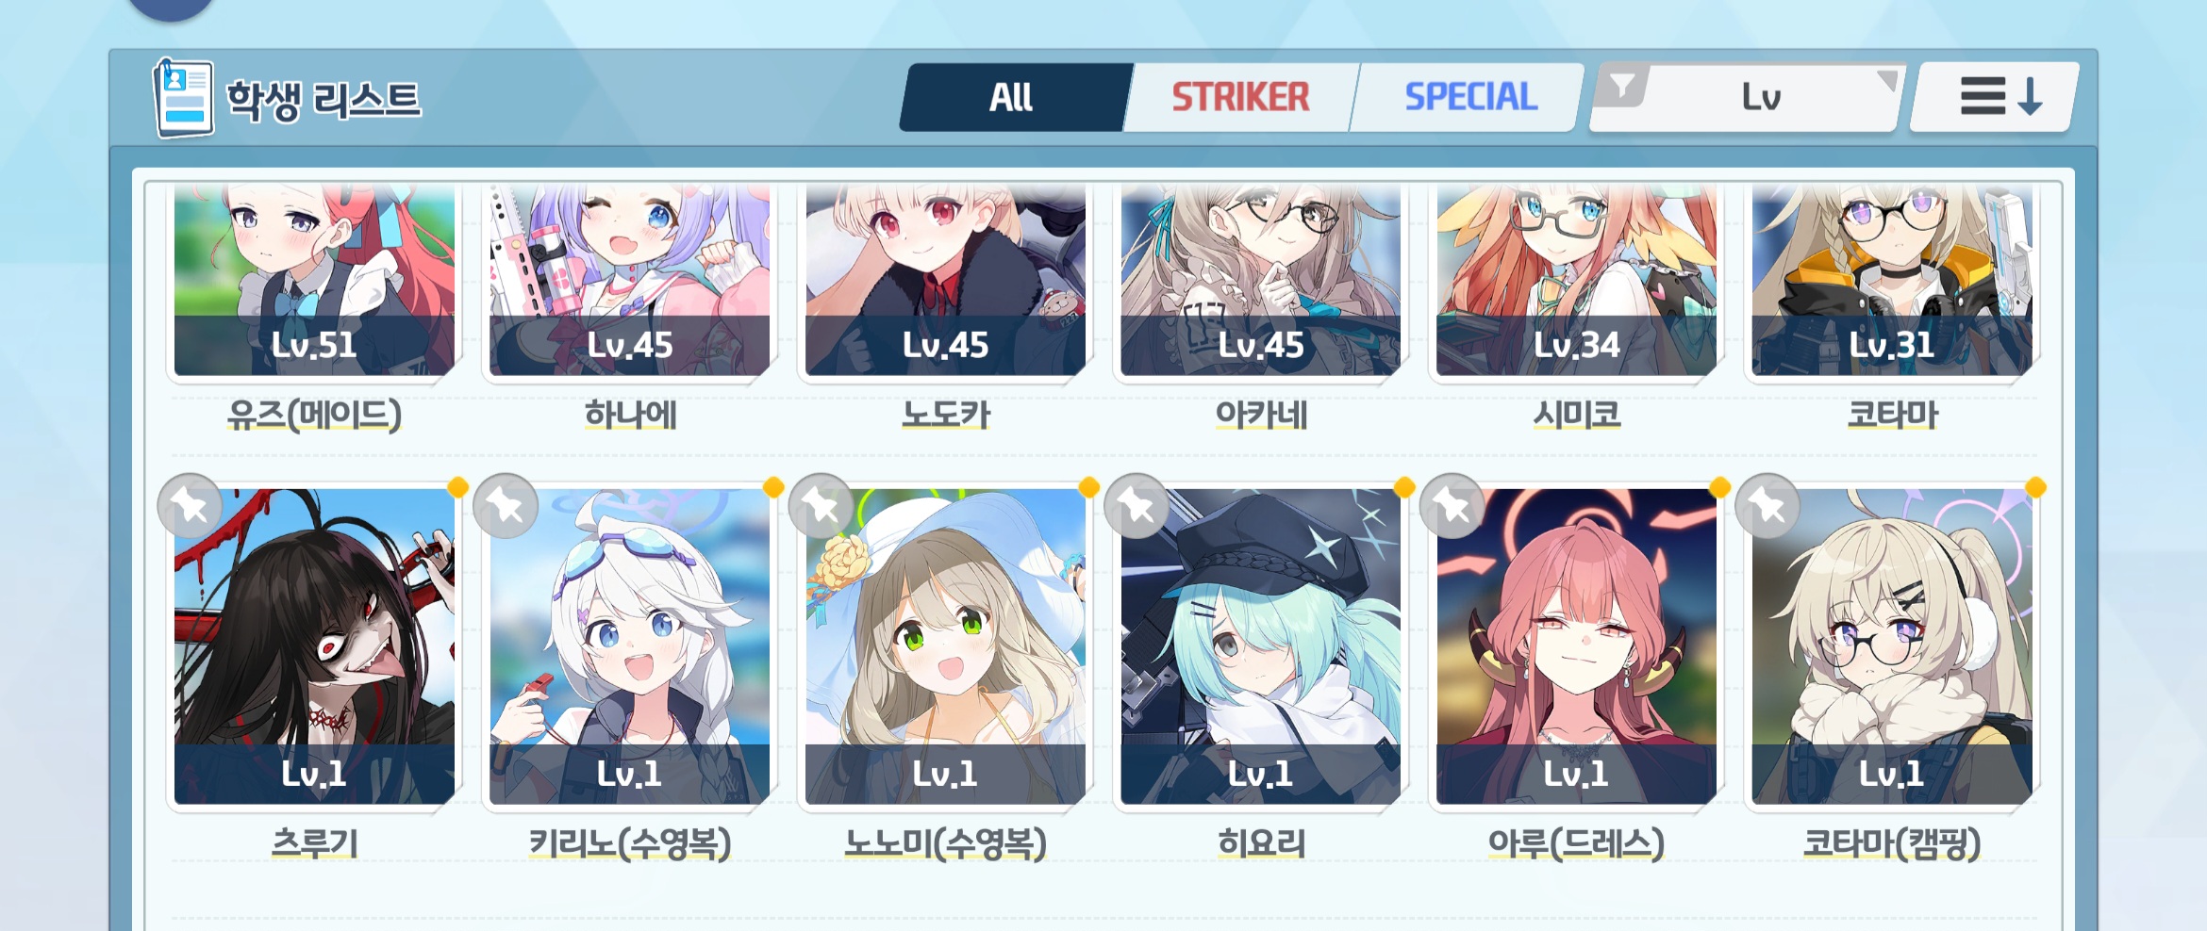
Task: Click the filter funnel icon
Action: point(1622,87)
